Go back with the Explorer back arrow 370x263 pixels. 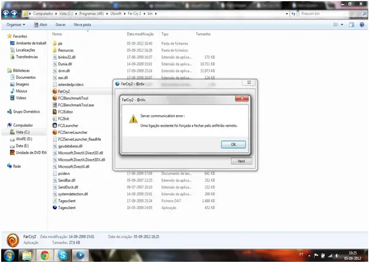point(6,14)
